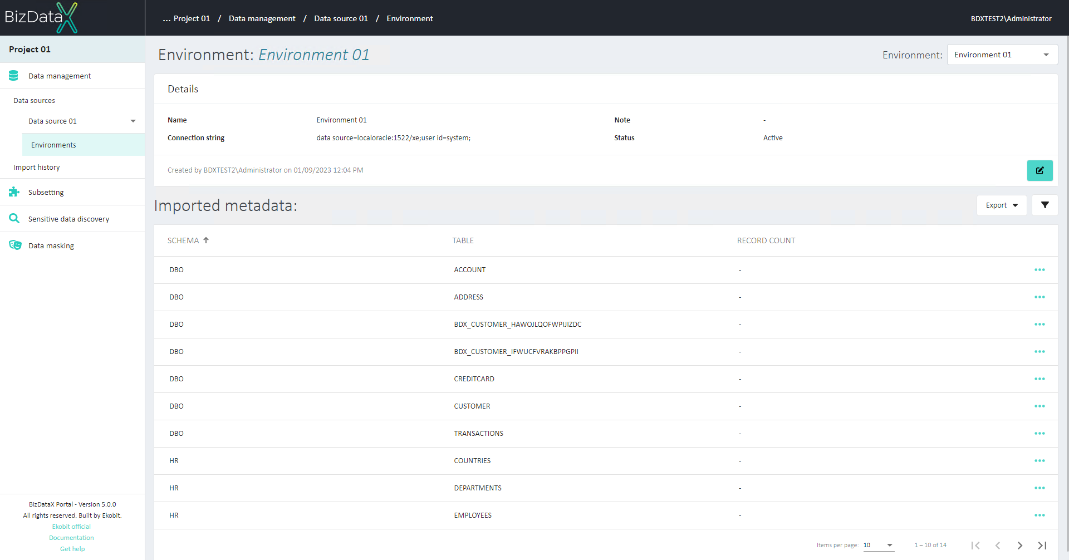
Task: Open actions menu for EMPLOYEES row
Action: pos(1039,515)
